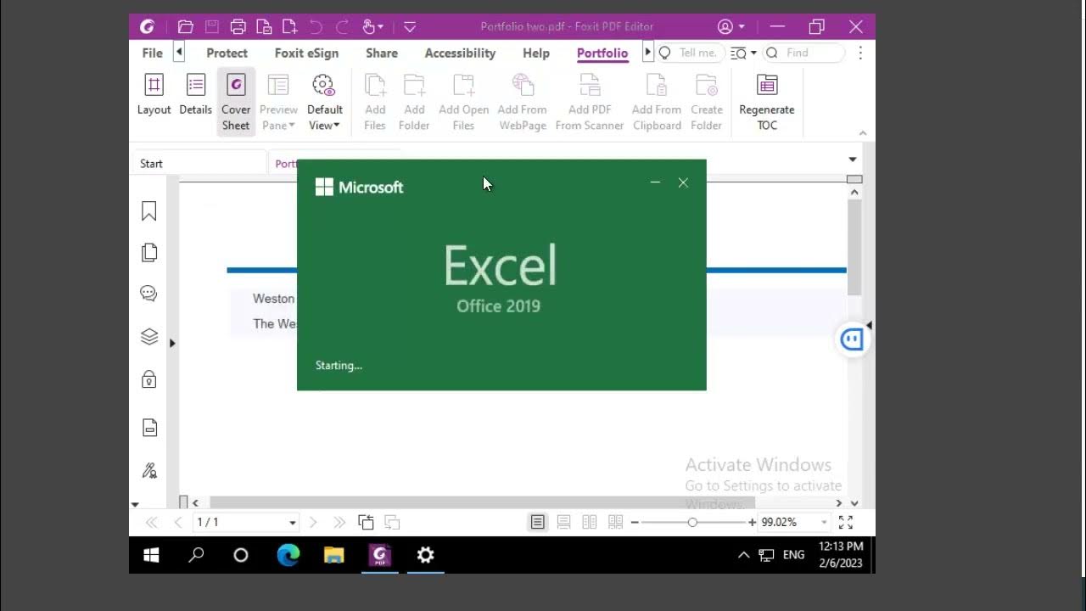Open a file with the folder icon in title bar

[186, 27]
